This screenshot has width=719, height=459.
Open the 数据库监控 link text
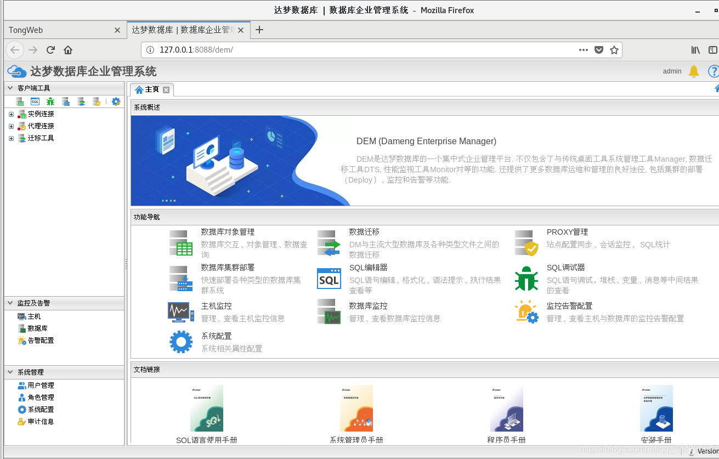click(x=368, y=306)
